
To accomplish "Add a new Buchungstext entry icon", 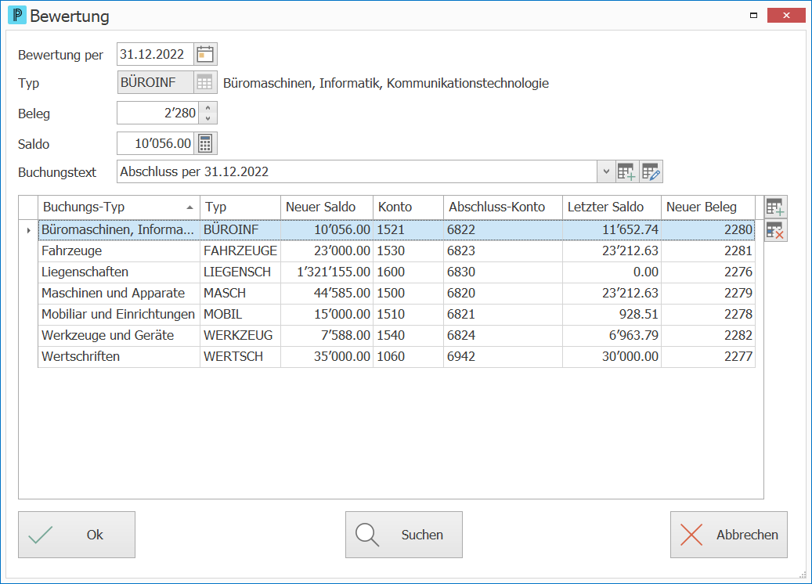I will click(x=626, y=172).
